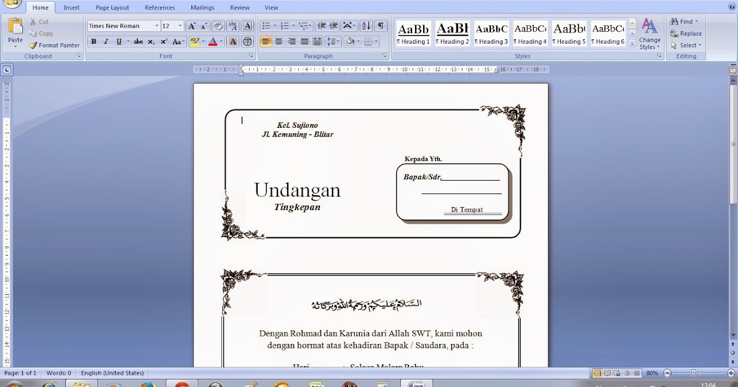
Task: Toggle Character Shading button
Action: pos(233,42)
